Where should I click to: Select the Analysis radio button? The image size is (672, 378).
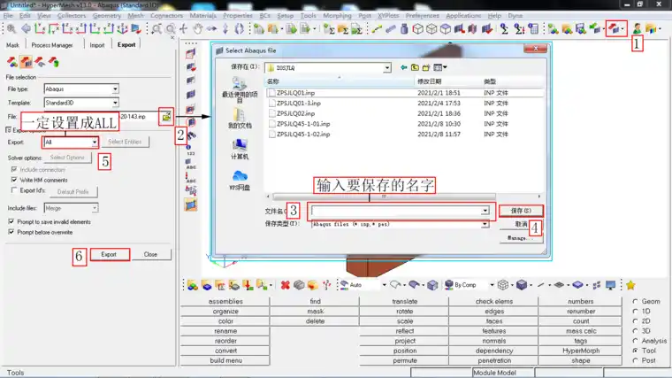tap(635, 341)
